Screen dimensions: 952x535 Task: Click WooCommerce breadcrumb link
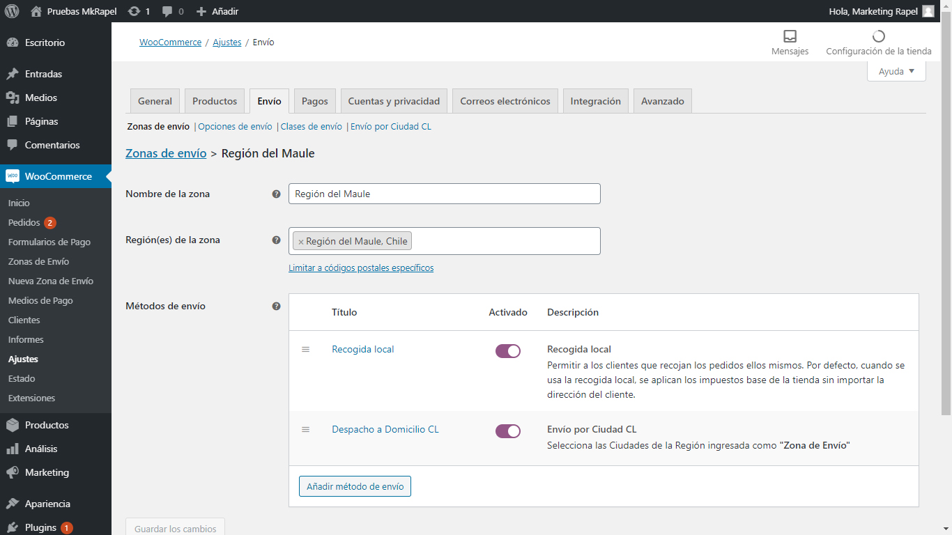click(x=170, y=42)
